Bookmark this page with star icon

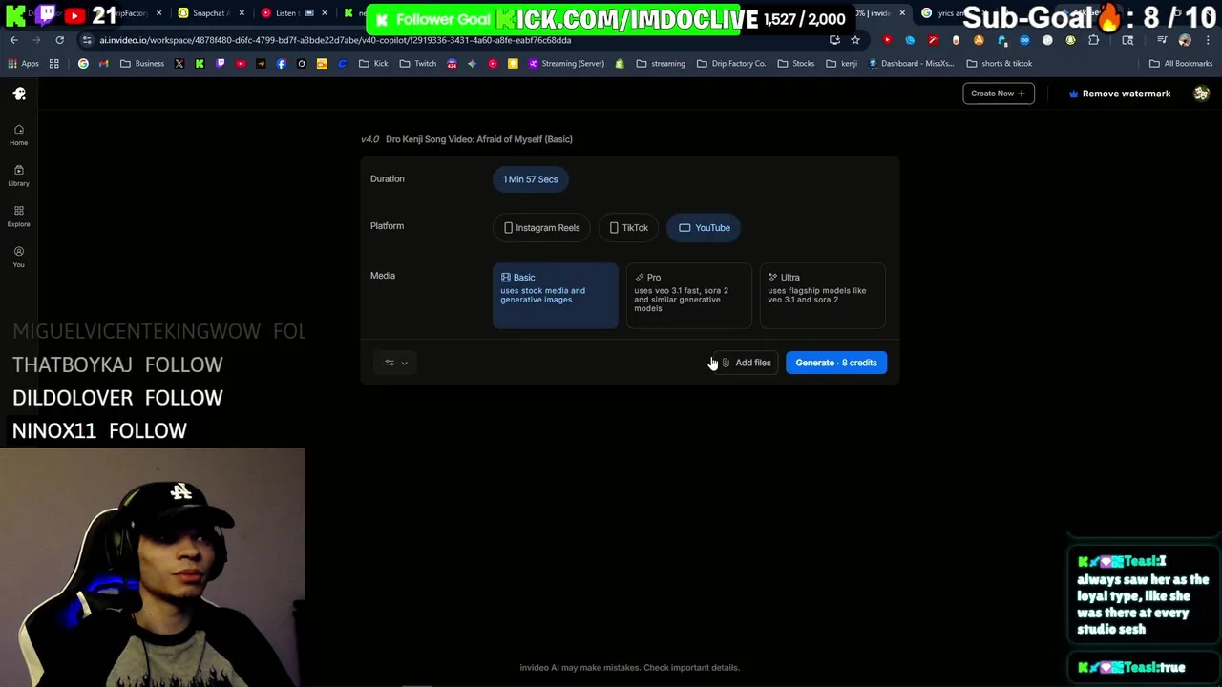point(855,40)
